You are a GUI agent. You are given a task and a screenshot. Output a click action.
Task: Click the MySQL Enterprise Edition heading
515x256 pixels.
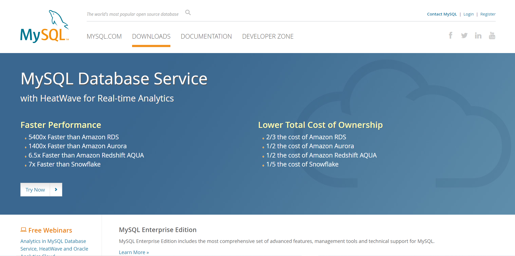click(x=158, y=230)
